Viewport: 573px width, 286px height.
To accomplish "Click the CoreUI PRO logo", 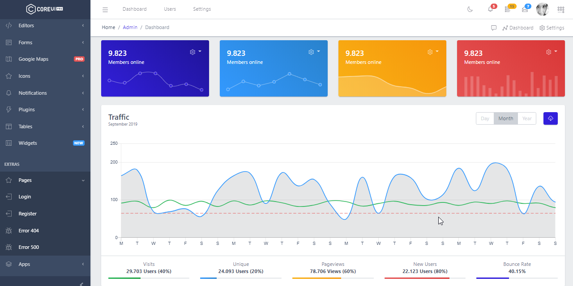I will [45, 9].
